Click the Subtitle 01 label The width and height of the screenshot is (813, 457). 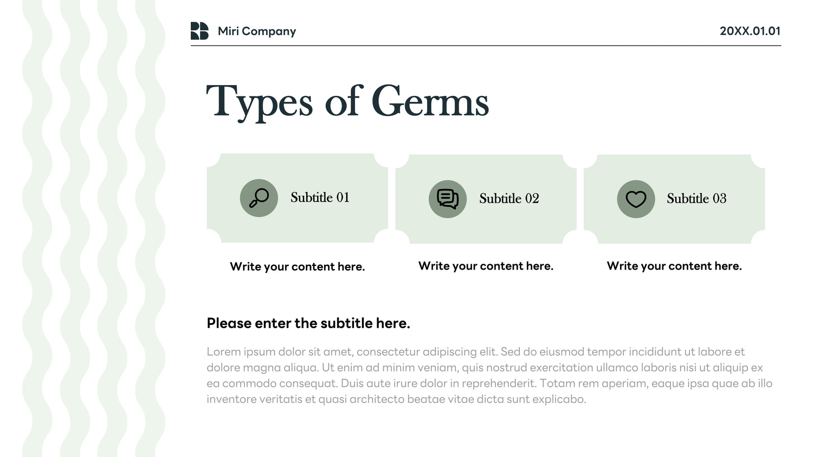(x=320, y=198)
